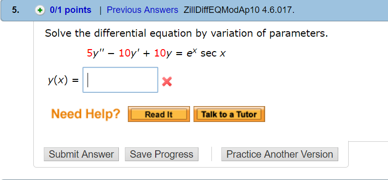The height and width of the screenshot is (180, 388).
Task: Click the ZillDiffEQModAp10 4.6.017 problem code
Action: (x=239, y=10)
